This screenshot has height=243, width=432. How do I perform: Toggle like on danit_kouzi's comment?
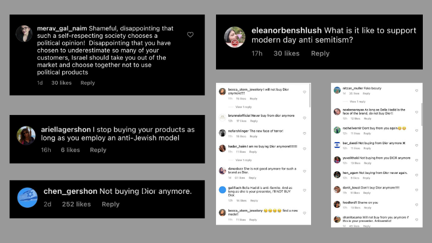point(416,188)
